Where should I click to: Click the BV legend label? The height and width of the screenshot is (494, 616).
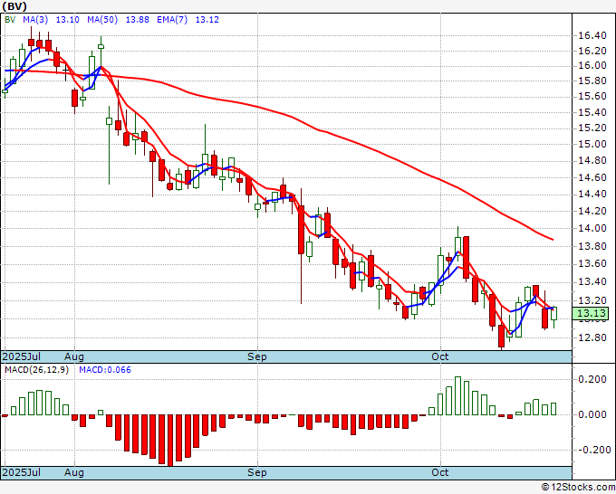point(10,20)
